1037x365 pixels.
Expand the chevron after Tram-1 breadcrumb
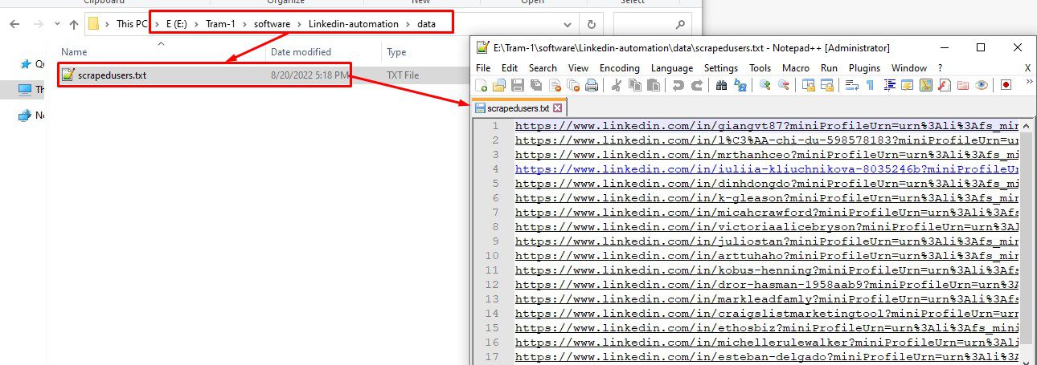click(244, 24)
